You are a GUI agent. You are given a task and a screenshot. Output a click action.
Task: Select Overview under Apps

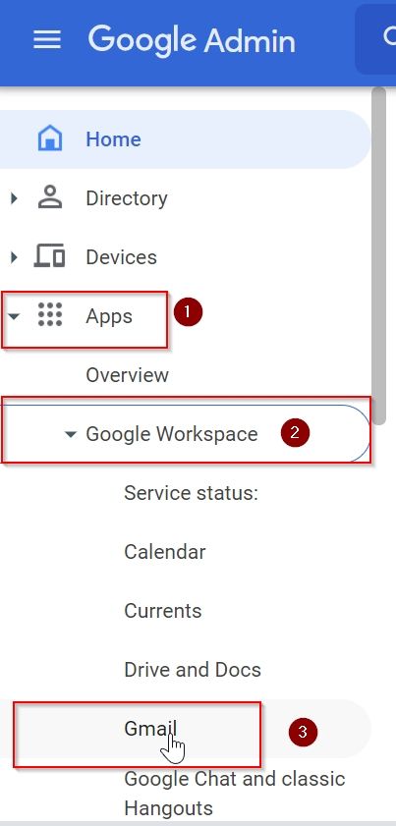127,375
